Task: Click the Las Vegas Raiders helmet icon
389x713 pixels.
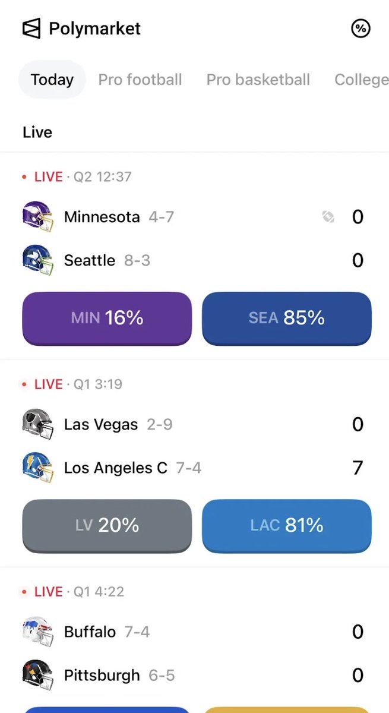Action: point(37,424)
